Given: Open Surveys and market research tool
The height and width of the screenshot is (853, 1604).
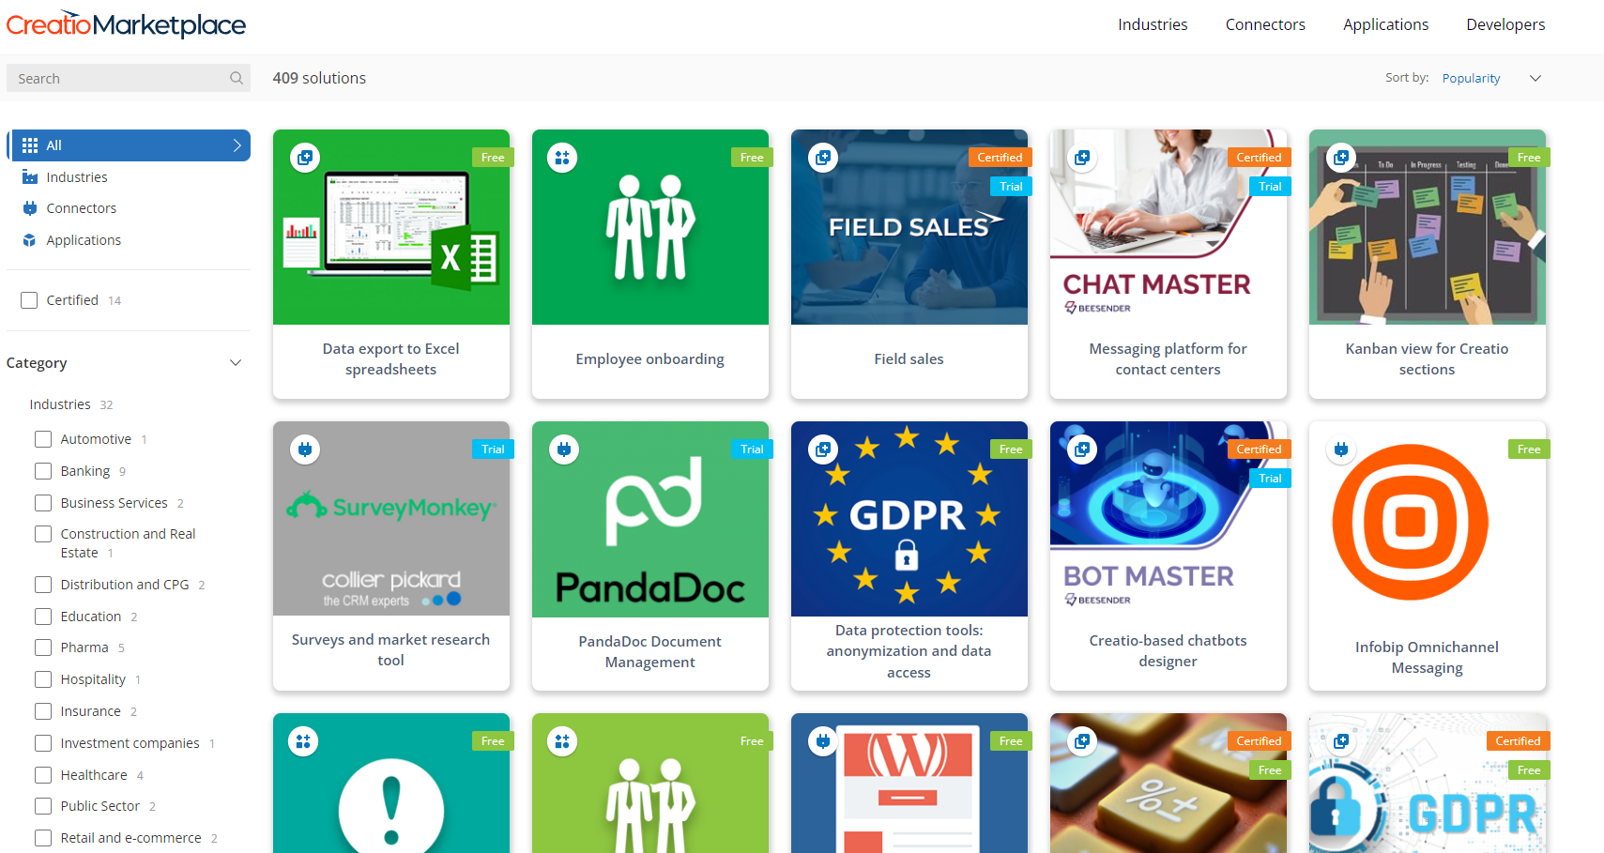Looking at the screenshot, I should coord(391,650).
